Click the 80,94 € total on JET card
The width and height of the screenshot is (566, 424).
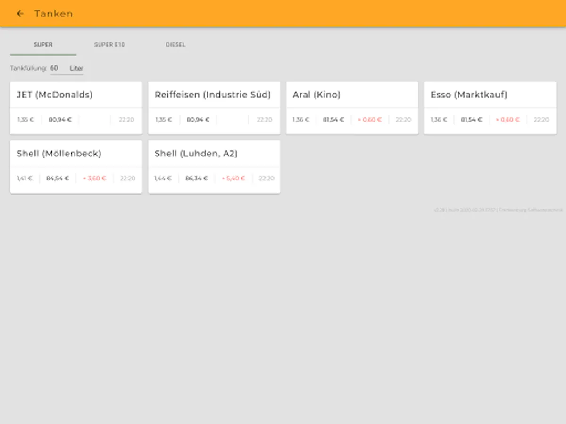[x=60, y=120]
